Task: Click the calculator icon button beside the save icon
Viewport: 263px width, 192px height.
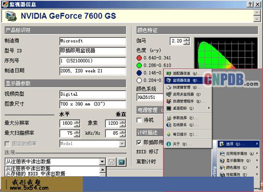Action: [121, 162]
